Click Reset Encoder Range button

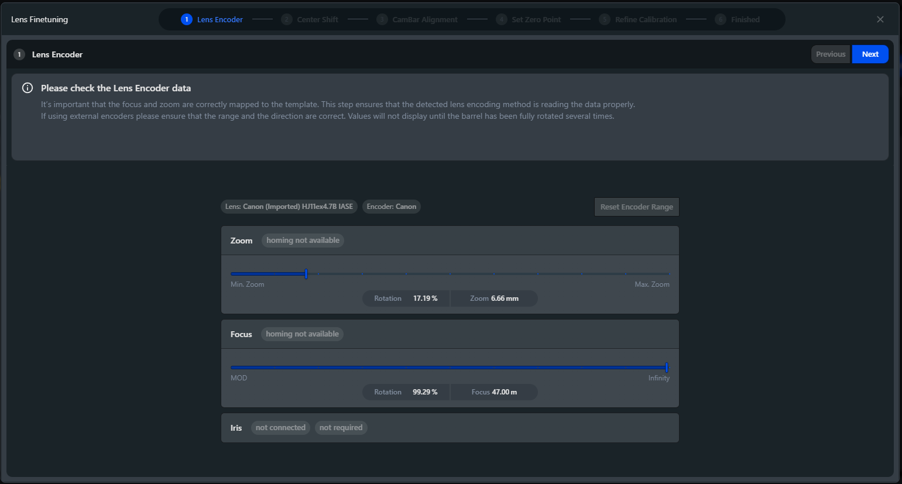pyautogui.click(x=636, y=207)
